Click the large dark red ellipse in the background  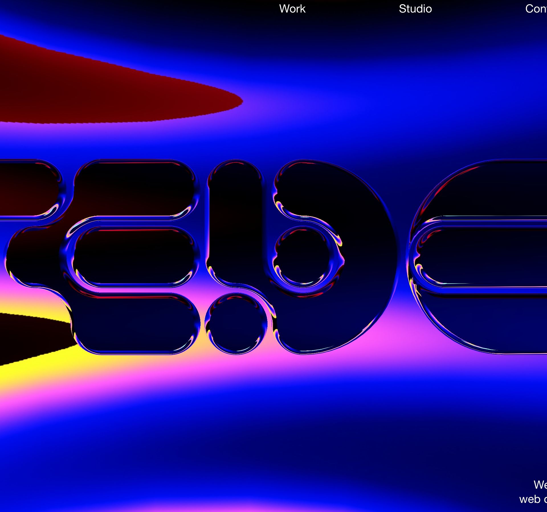tap(100, 91)
